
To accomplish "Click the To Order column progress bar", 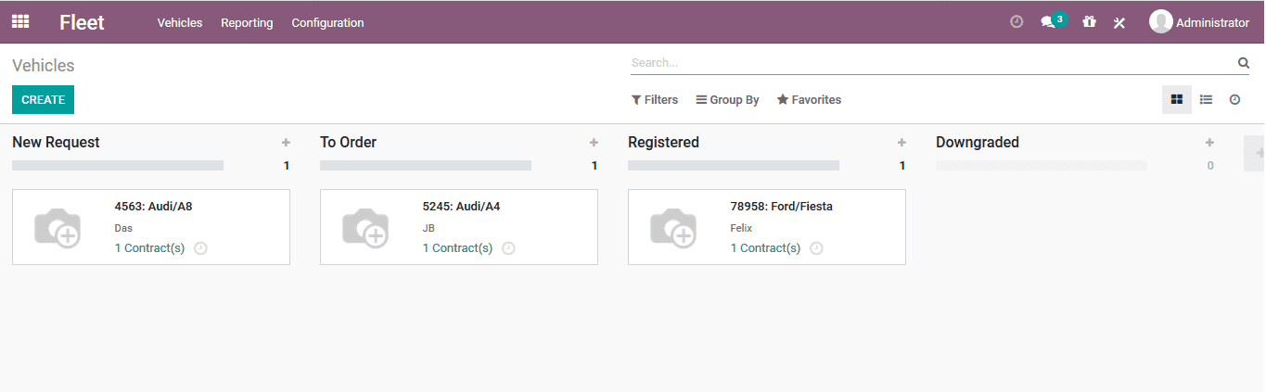I will [426, 166].
